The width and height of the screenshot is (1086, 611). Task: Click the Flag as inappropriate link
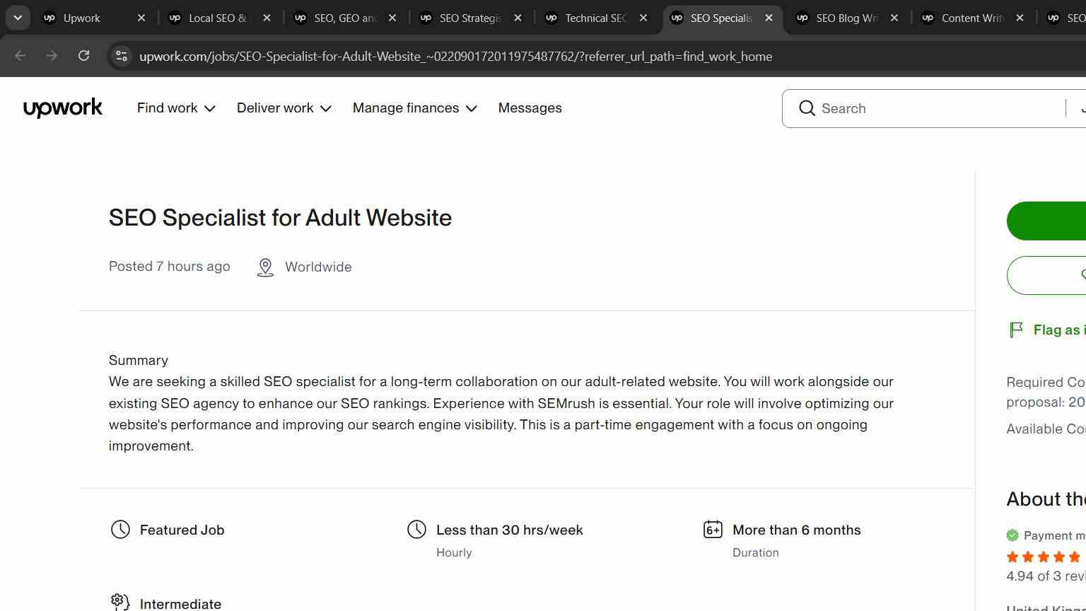[x=1059, y=330]
